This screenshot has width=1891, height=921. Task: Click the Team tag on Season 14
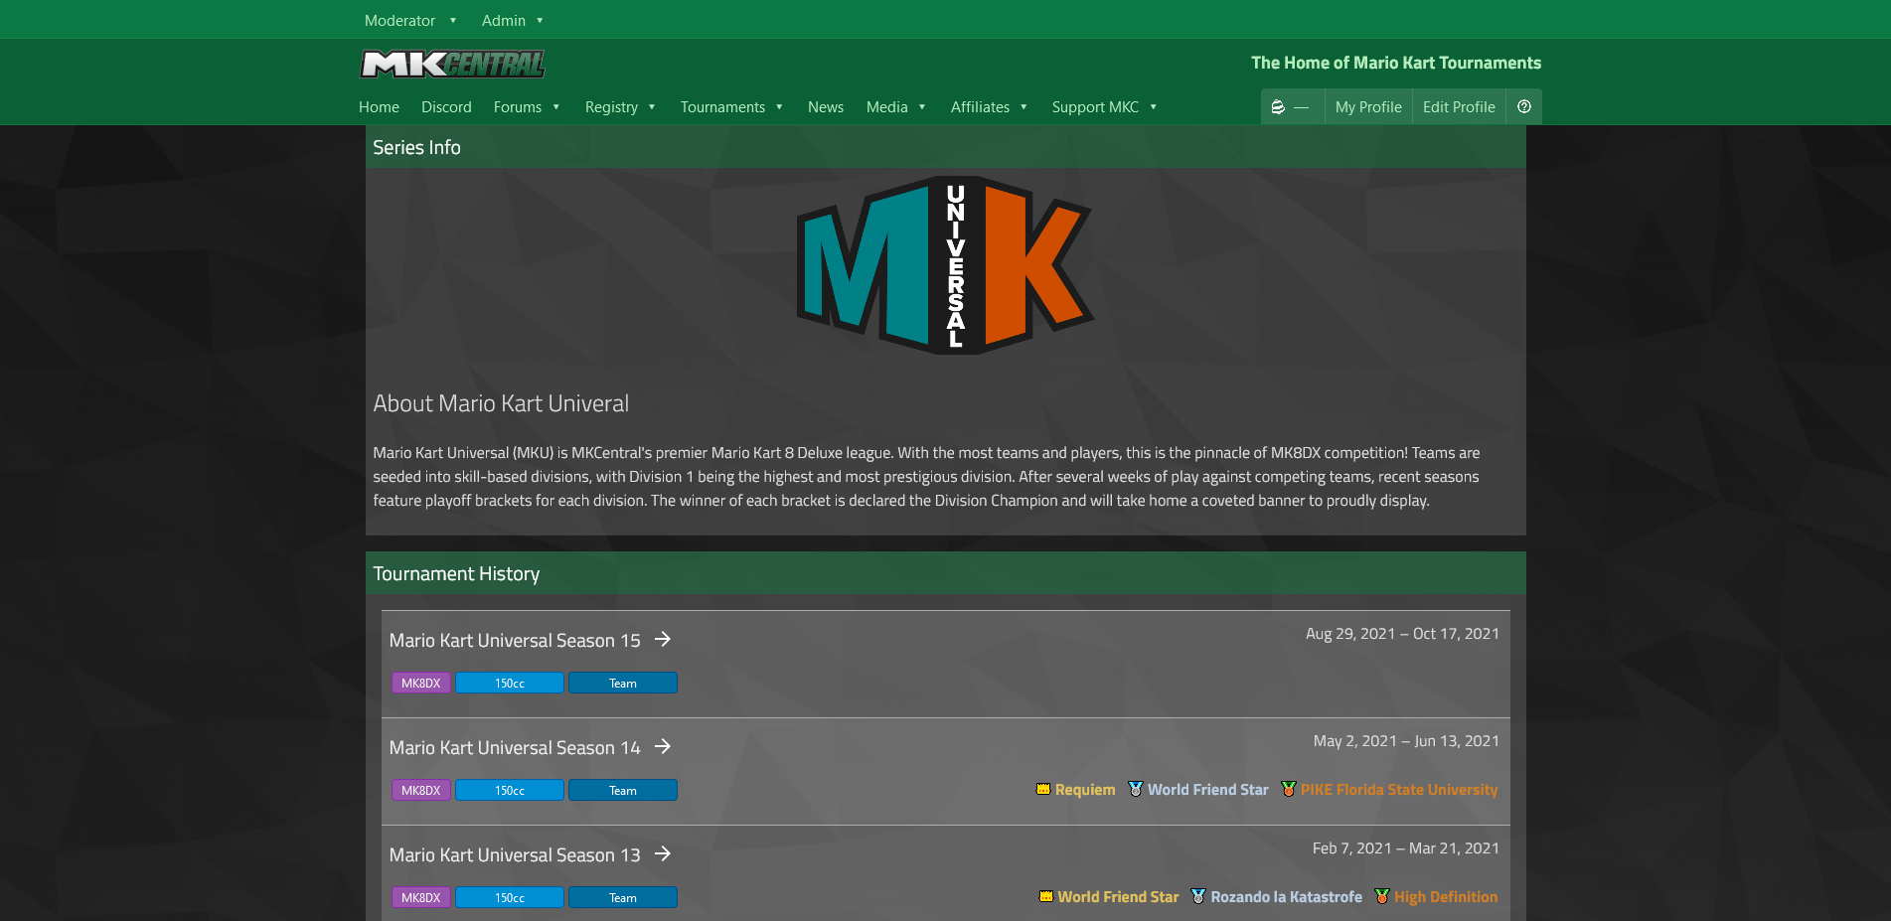[623, 790]
